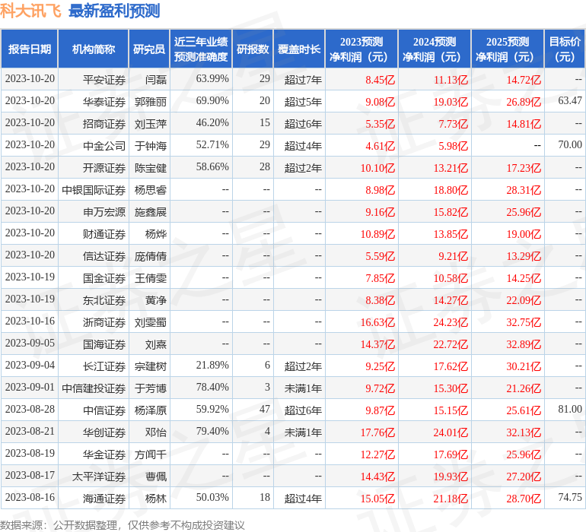The height and width of the screenshot is (532, 586).
Task: Click the target price 81.00
Action: pyautogui.click(x=570, y=409)
